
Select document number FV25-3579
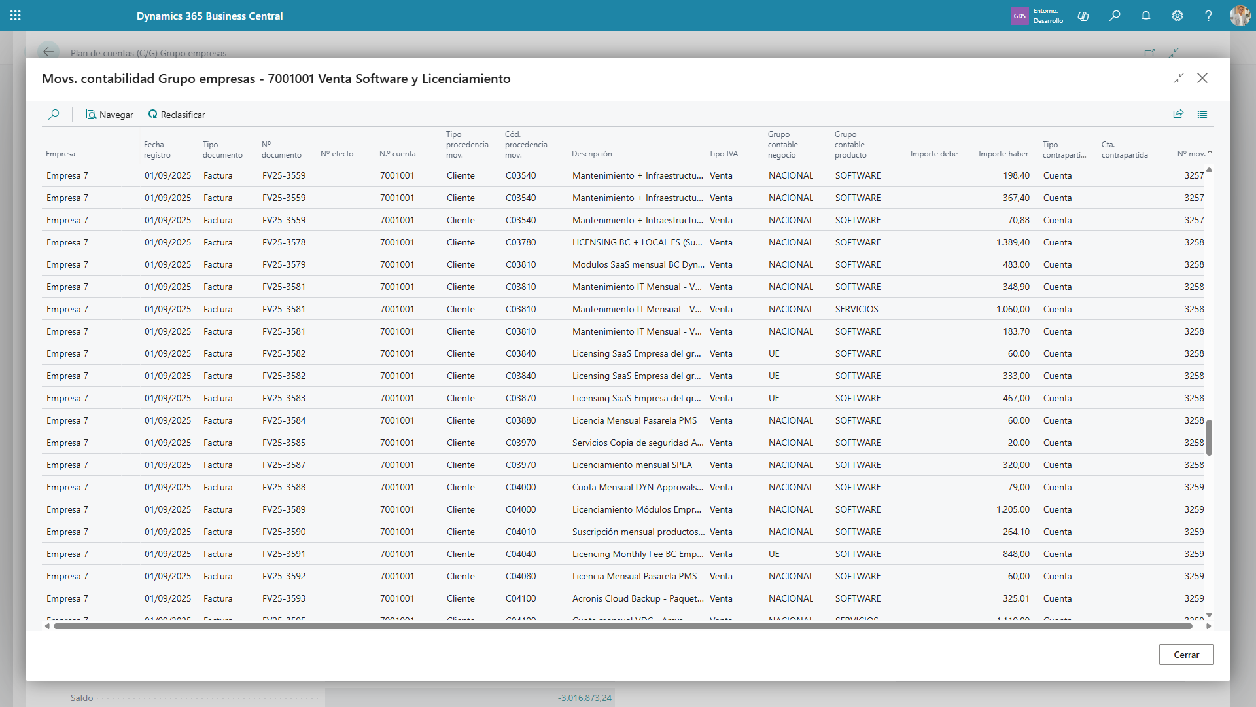tap(284, 264)
